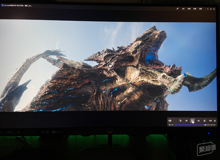Image resolution: width=220 pixels, height=160 pixels.
Task: Click the blue playback progress bar
Action: click(x=192, y=125)
